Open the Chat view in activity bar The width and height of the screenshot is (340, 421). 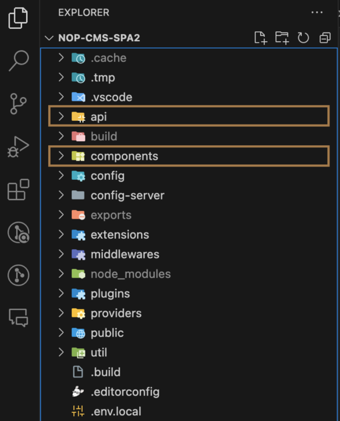click(18, 318)
